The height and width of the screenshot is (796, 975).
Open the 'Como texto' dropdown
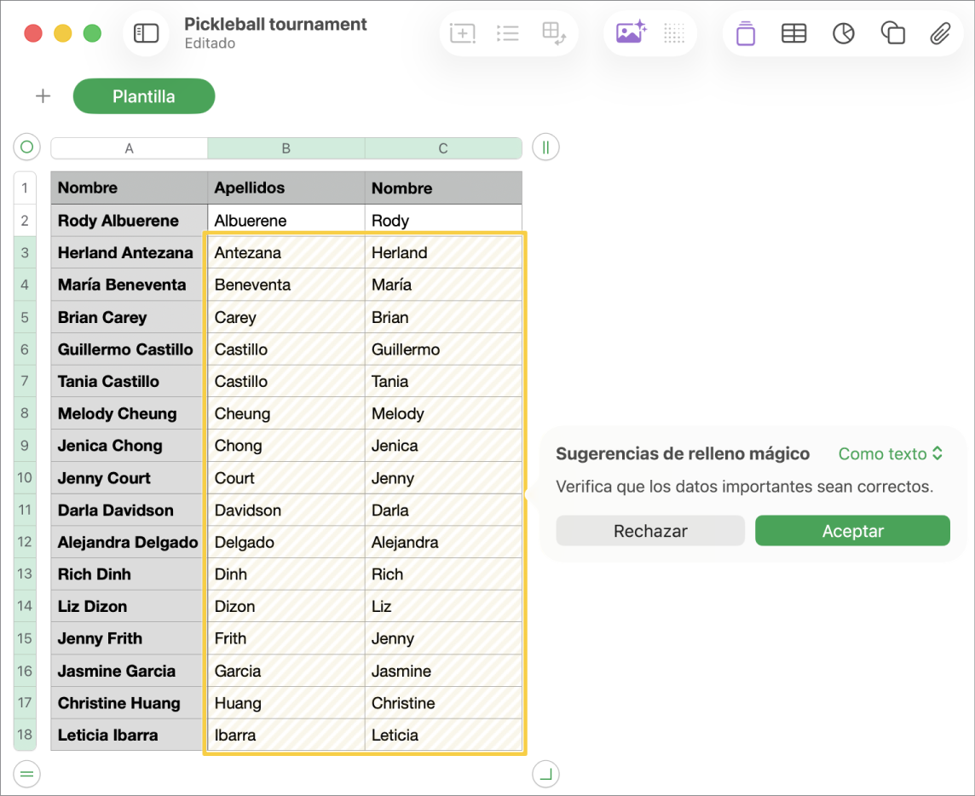[x=891, y=454]
